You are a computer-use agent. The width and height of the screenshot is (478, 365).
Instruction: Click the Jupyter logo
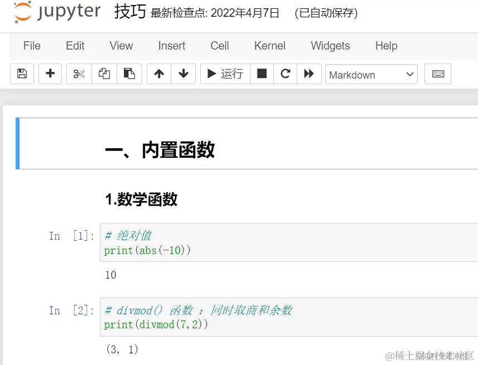click(x=57, y=12)
